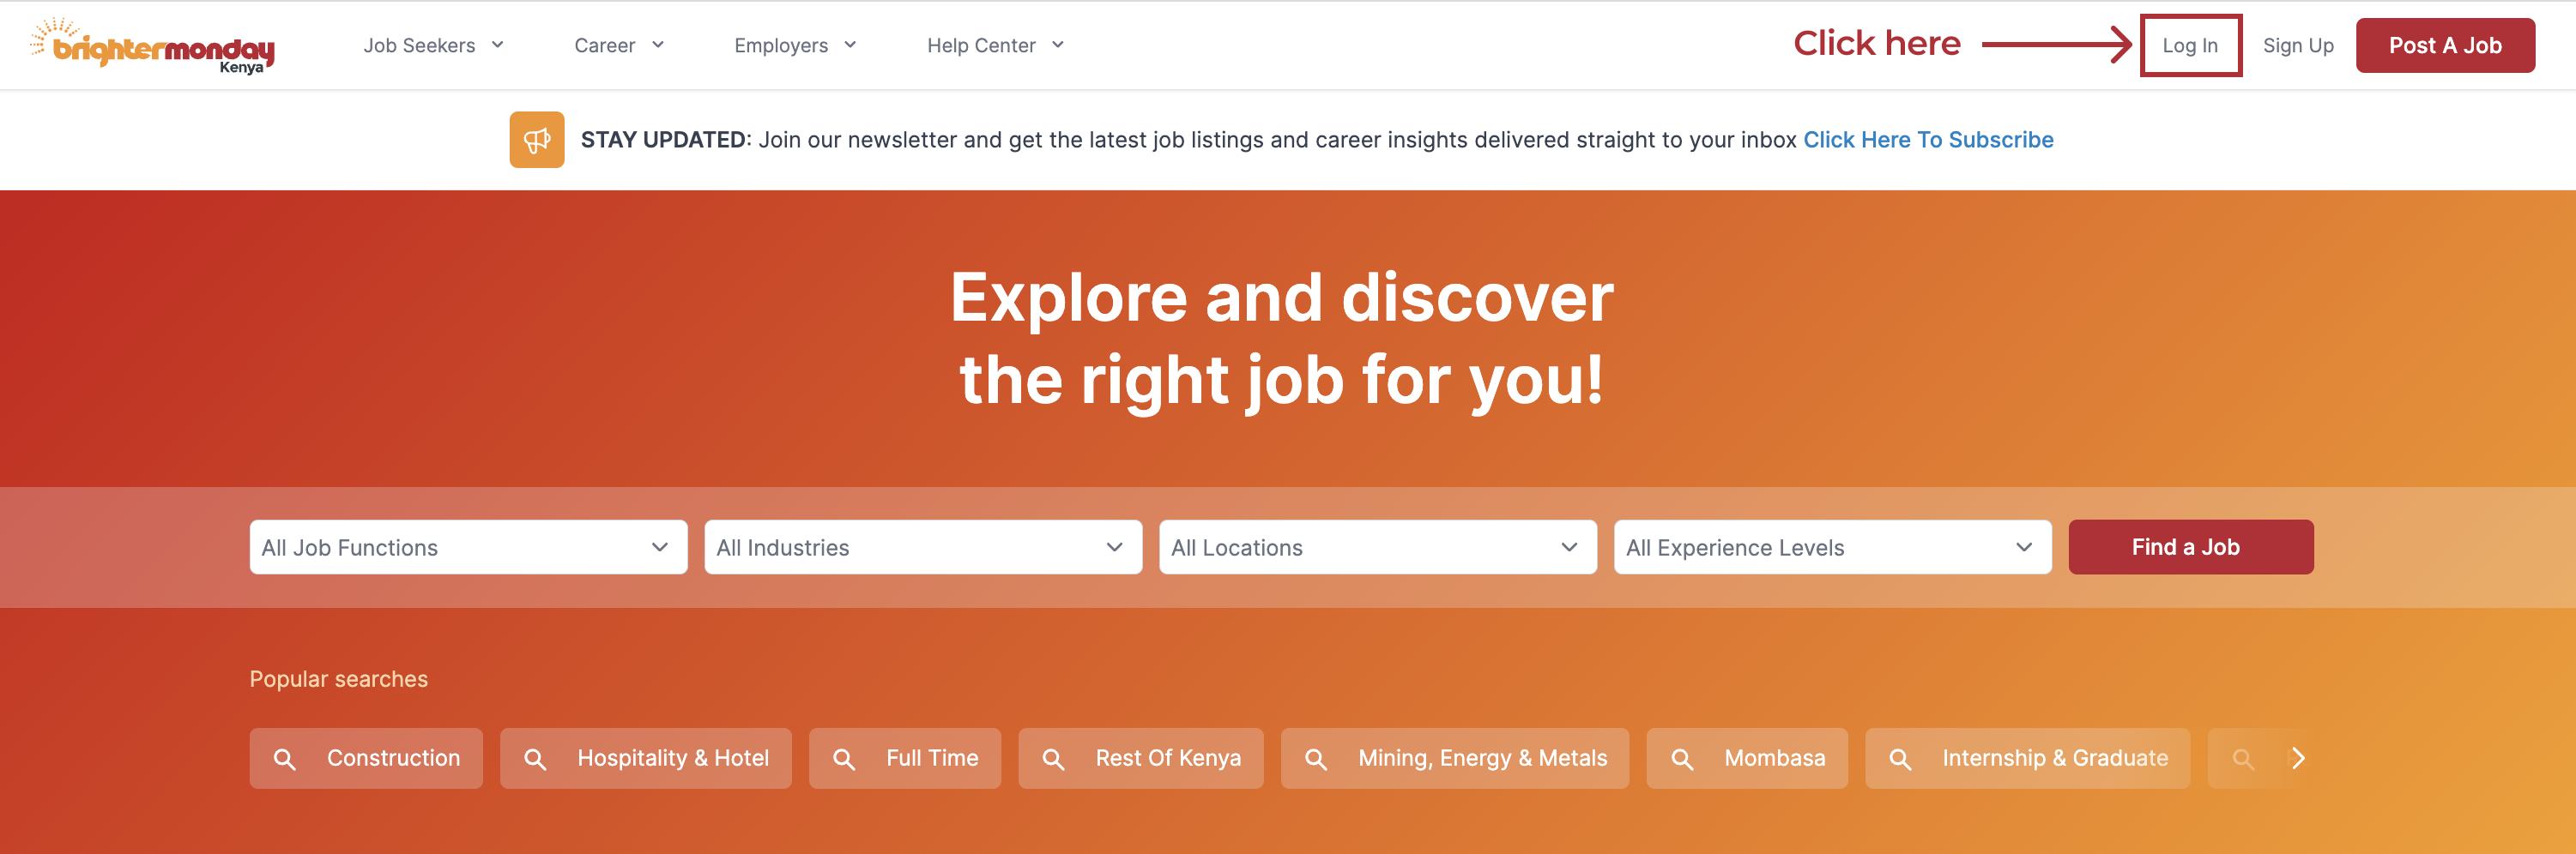Viewport: 2576px width, 854px height.
Task: Open the All Industries dropdown
Action: [923, 547]
